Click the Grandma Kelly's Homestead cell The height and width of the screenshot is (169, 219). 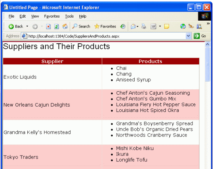(52, 132)
